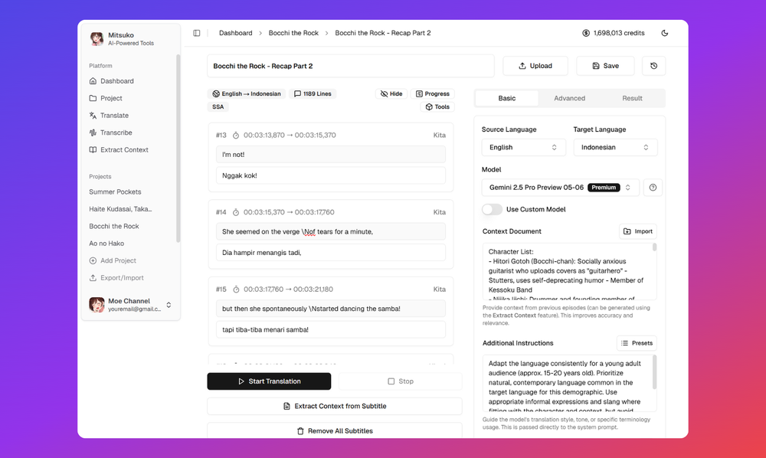Open the instruction Presets list
The height and width of the screenshot is (458, 766).
tap(637, 343)
